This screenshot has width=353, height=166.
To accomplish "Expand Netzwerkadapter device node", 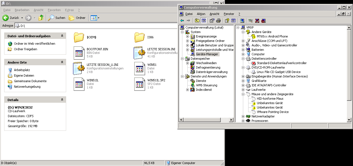I will pyautogui.click(x=243, y=116).
